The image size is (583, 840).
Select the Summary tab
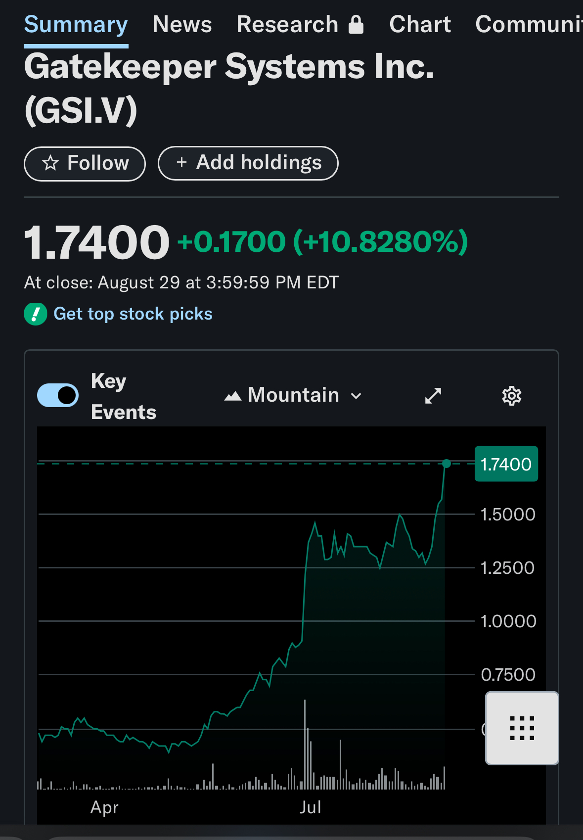(x=76, y=24)
